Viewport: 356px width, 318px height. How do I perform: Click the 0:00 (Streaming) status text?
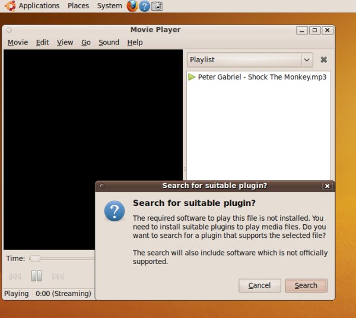63,294
